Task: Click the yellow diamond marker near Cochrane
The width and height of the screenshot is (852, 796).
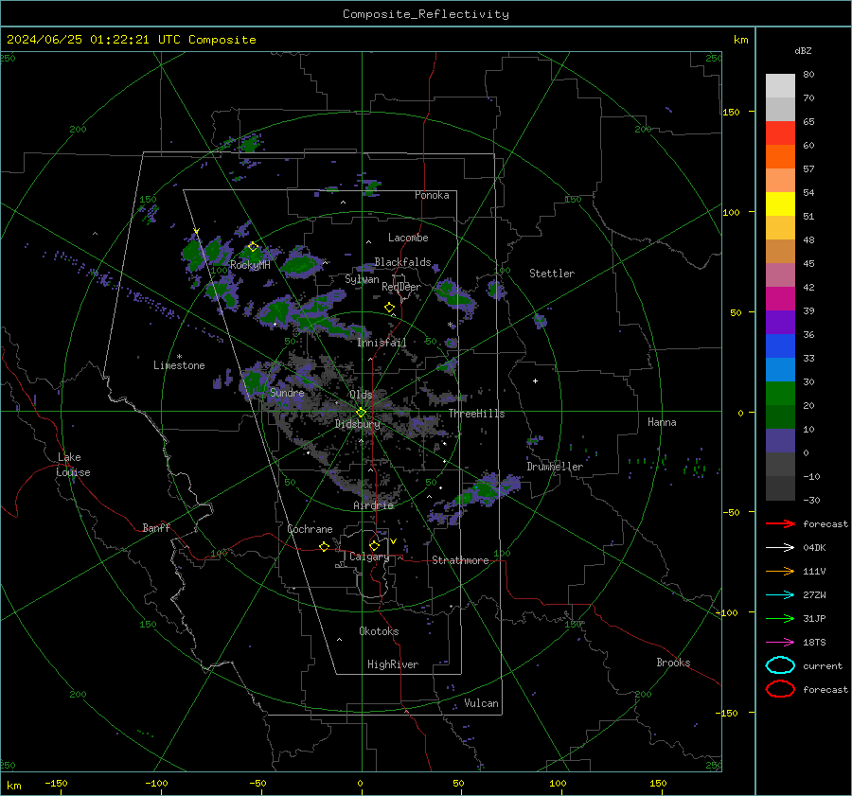Action: pos(324,547)
